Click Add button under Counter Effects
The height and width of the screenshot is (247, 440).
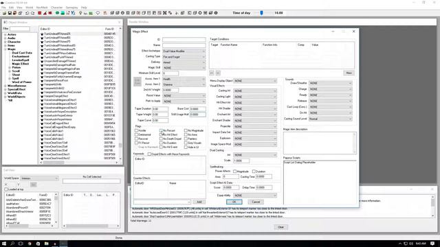click(x=199, y=202)
